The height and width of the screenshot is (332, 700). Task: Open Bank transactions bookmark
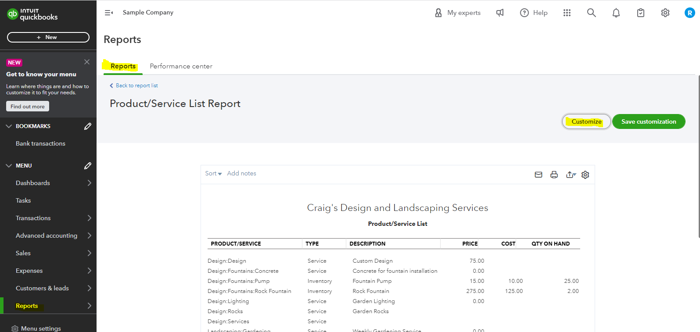(40, 143)
